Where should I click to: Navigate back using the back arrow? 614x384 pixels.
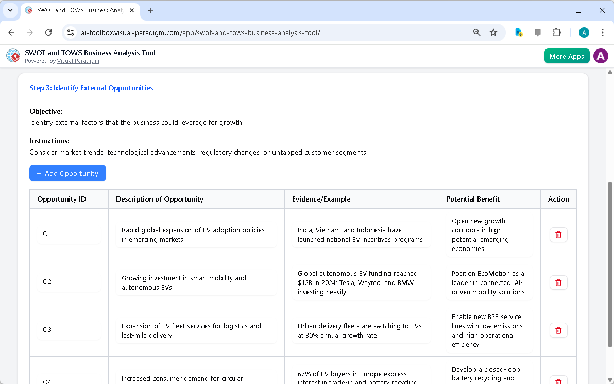click(x=11, y=32)
